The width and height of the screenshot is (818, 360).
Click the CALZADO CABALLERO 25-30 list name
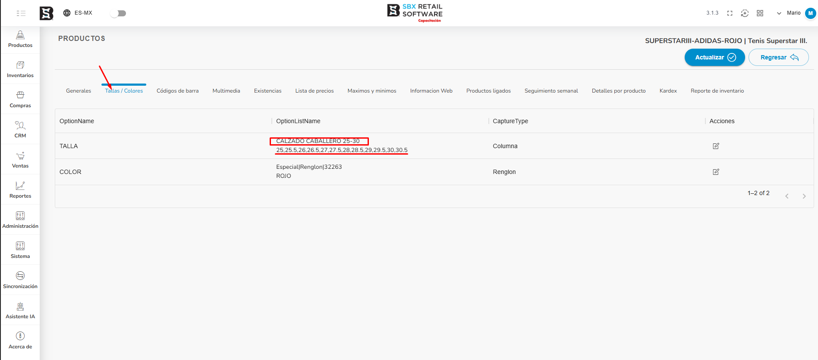318,141
